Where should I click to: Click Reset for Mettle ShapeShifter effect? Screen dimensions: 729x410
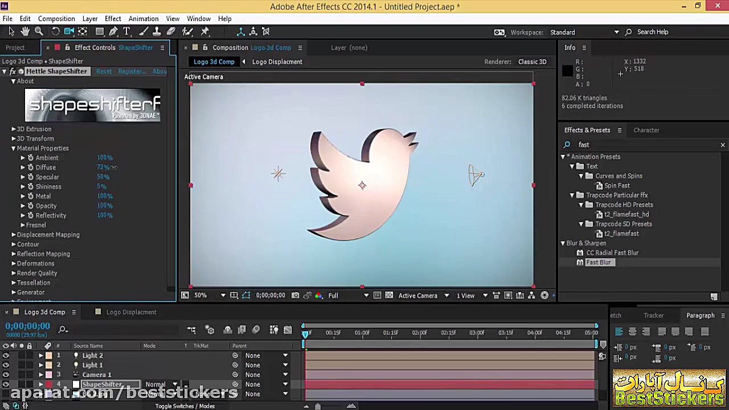(x=104, y=72)
